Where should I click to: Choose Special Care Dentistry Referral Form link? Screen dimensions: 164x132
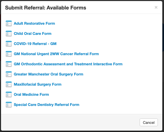(x=46, y=105)
